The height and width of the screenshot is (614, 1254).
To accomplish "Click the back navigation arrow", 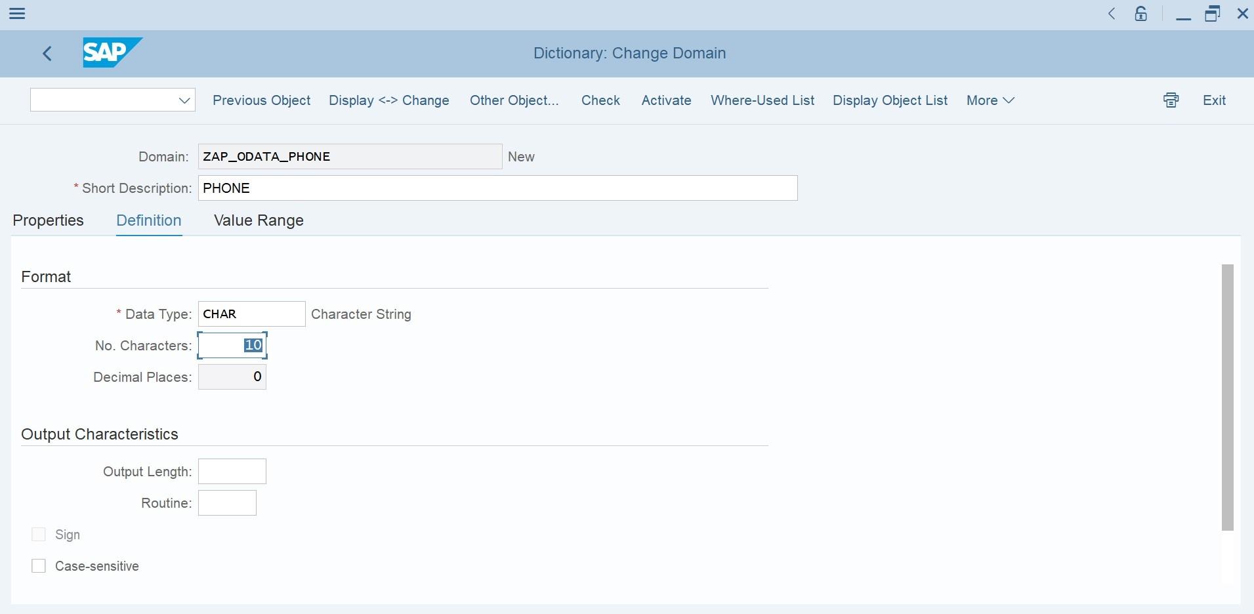I will [47, 53].
